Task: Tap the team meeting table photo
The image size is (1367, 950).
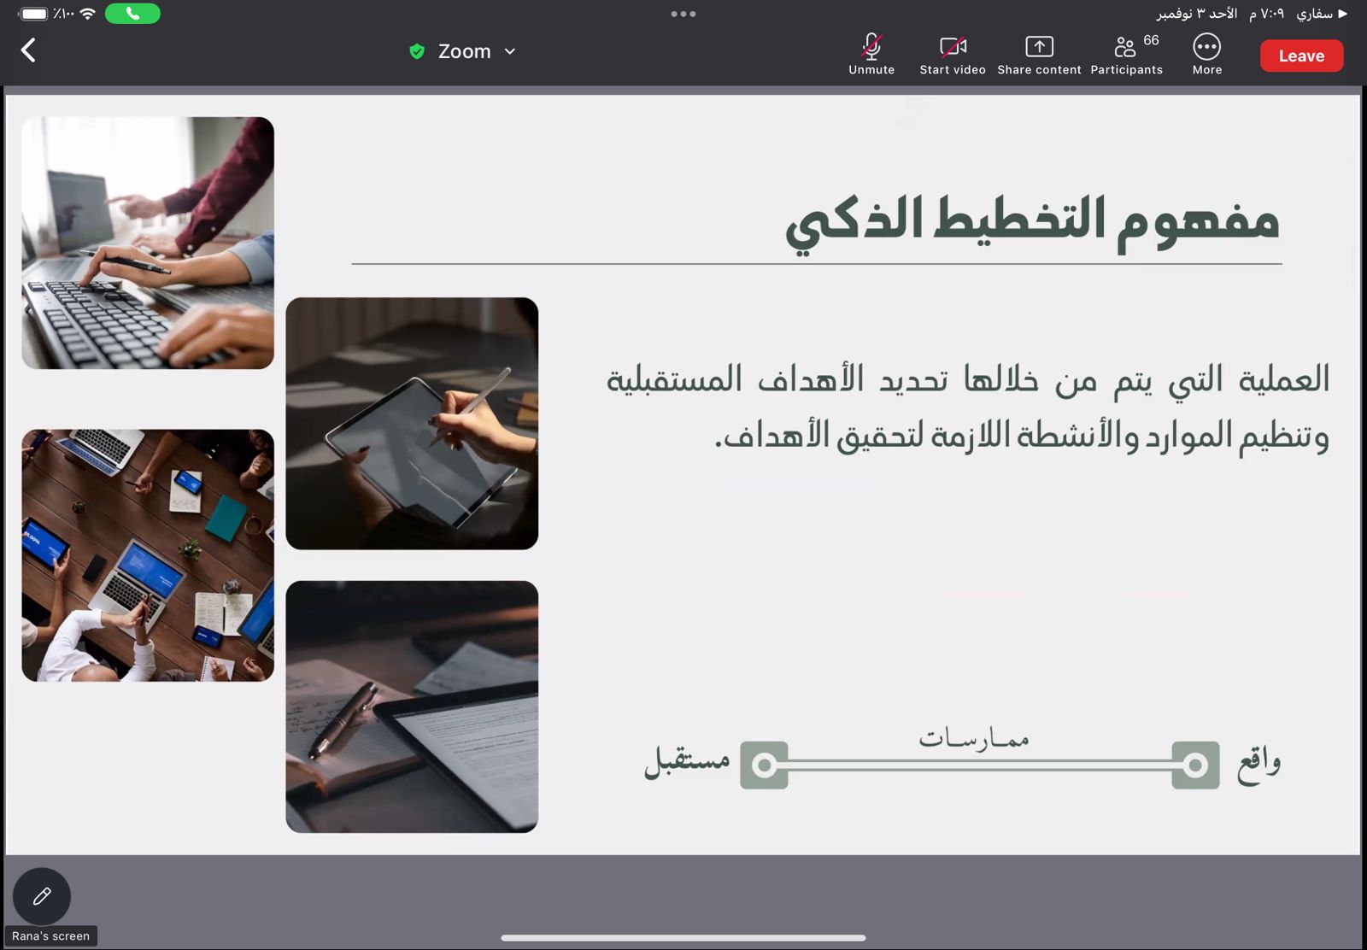Action: (148, 555)
